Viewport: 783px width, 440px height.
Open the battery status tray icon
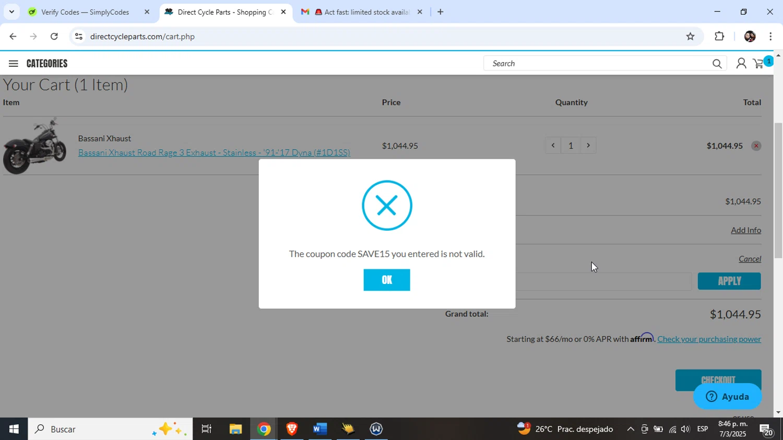pos(658,429)
